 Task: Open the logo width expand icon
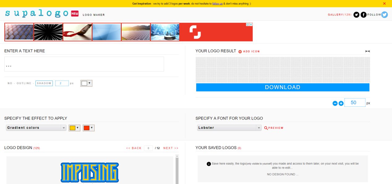367,51
